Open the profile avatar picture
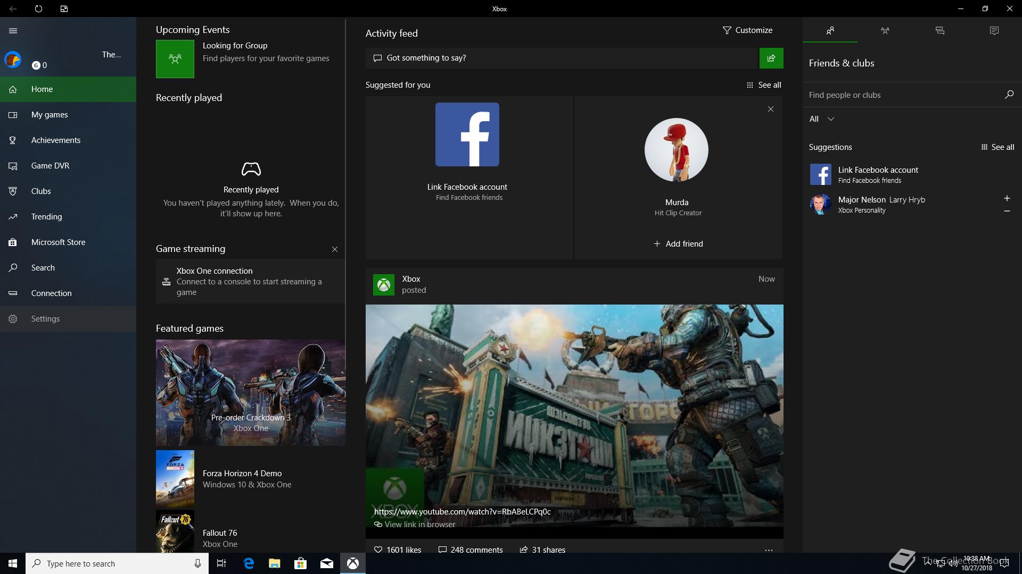The image size is (1022, 574). (13, 60)
